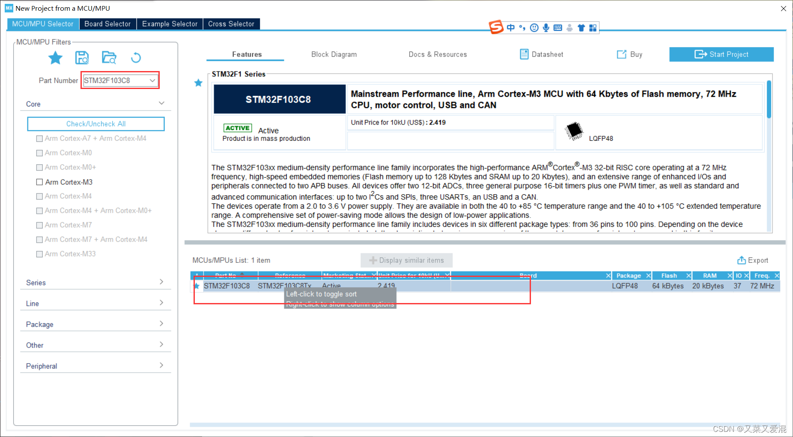Click the Start Project button

tap(721, 54)
